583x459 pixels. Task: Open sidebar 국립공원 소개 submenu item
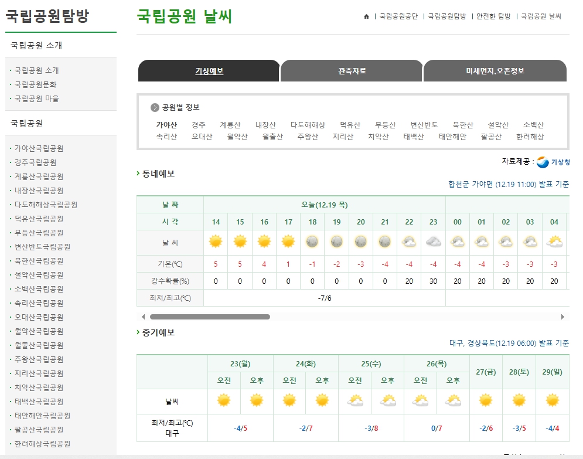(x=36, y=70)
